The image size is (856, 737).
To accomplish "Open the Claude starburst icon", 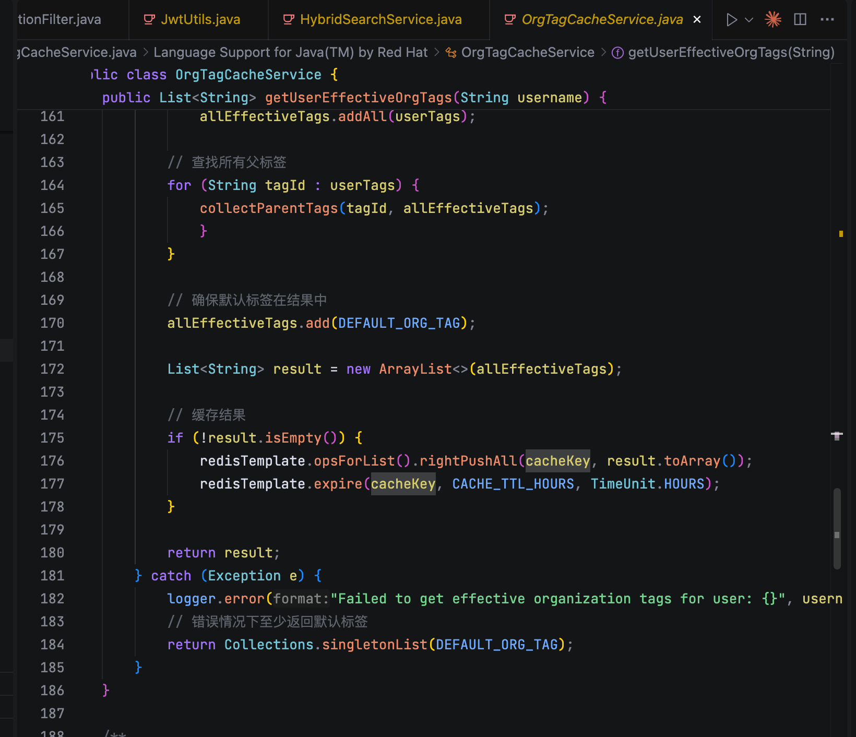I will point(773,20).
